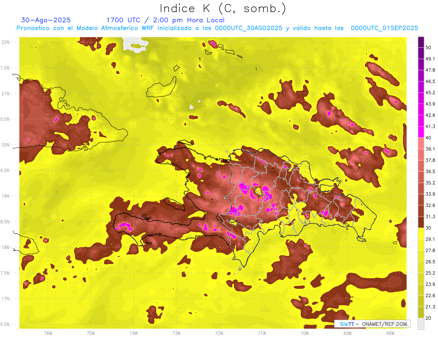Click the "45.2" color scale value
Image resolution: width=438 pixels, height=338 pixels.
430,93
